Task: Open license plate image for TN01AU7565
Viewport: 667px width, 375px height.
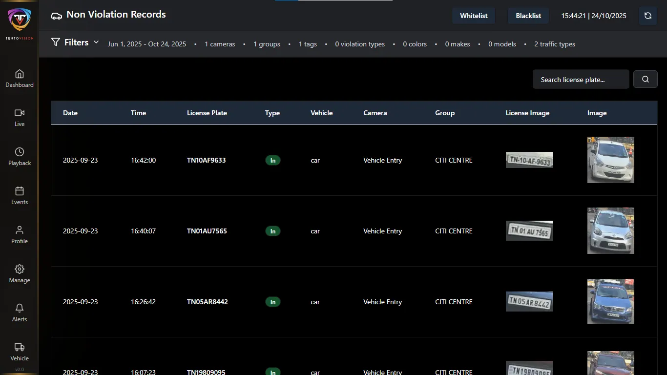Action: (x=529, y=231)
